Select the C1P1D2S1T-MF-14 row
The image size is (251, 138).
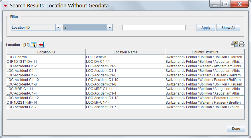pyautogui.click(x=46, y=103)
